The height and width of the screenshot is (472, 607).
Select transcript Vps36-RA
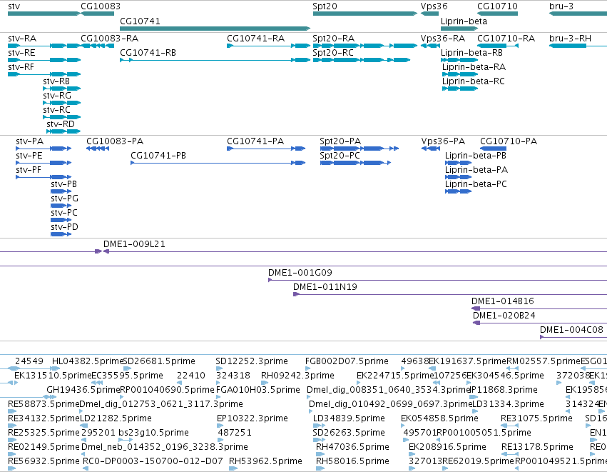[x=431, y=46]
